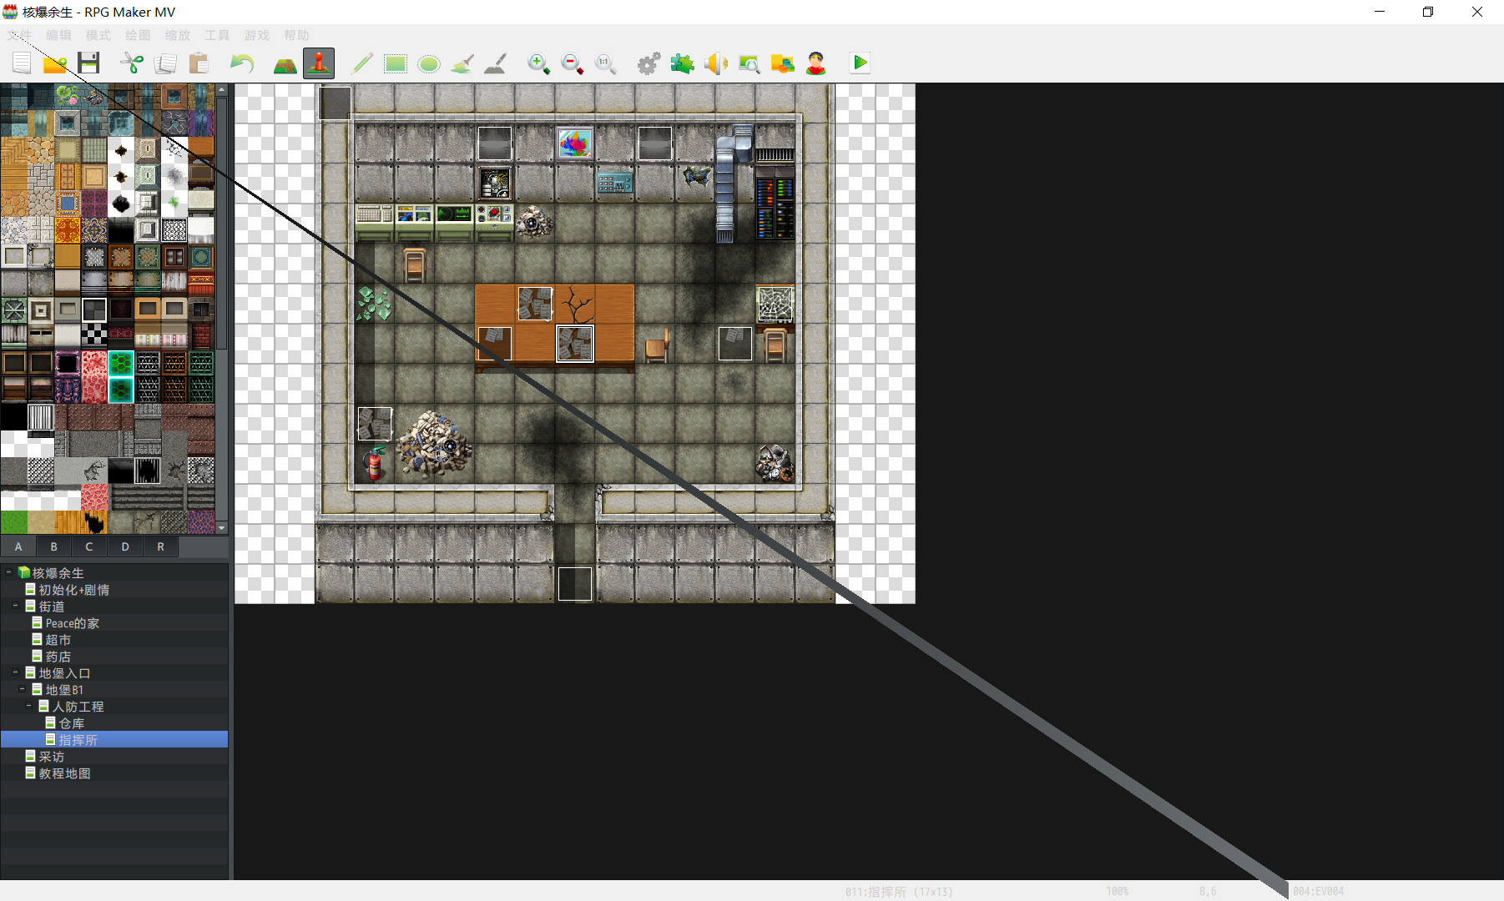
Task: Open the Resource Manager icon
Action: (x=783, y=63)
